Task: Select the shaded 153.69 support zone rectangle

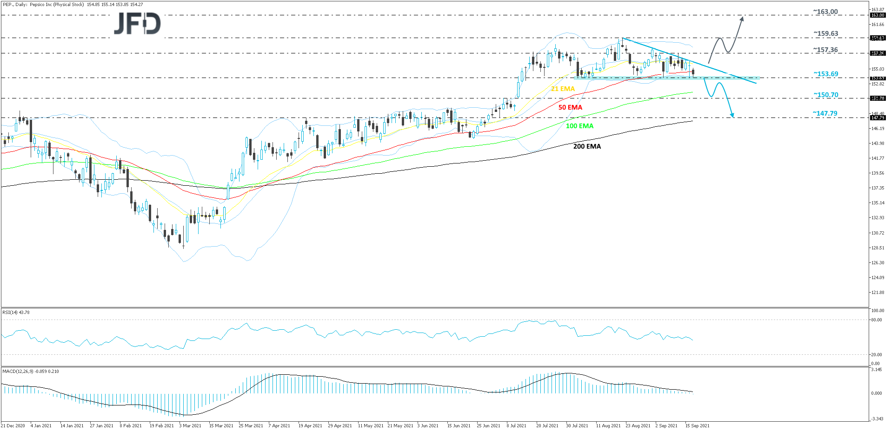Action: pyautogui.click(x=665, y=78)
